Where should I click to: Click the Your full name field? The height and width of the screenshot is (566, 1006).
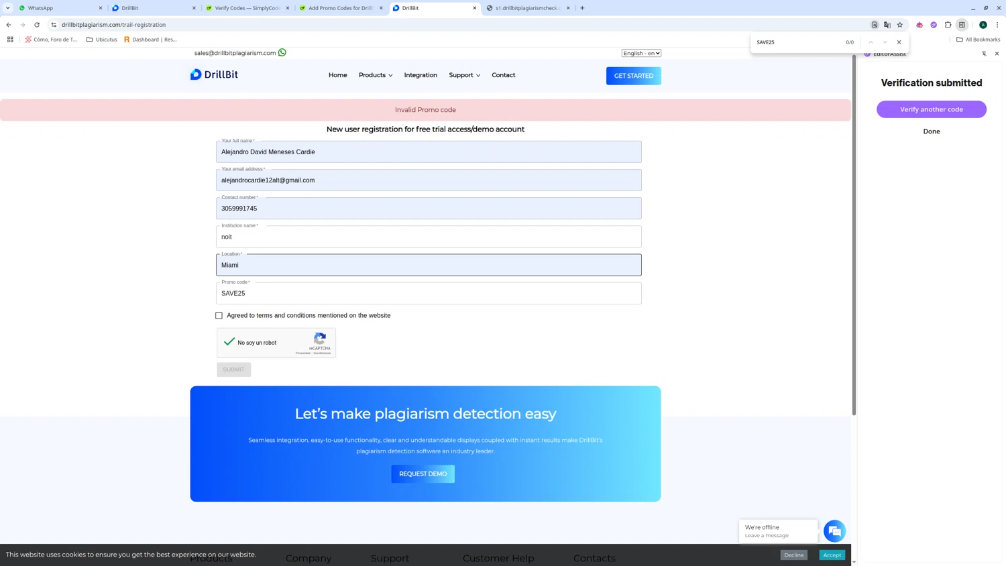pos(429,152)
